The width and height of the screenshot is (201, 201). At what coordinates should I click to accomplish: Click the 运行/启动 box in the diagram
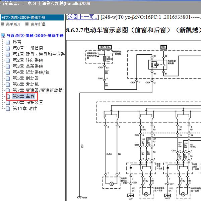click(105, 47)
